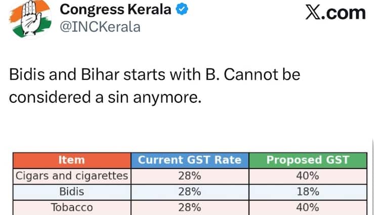Click the "Bidis" row label in the table
This screenshot has width=382, height=215.
71,192
